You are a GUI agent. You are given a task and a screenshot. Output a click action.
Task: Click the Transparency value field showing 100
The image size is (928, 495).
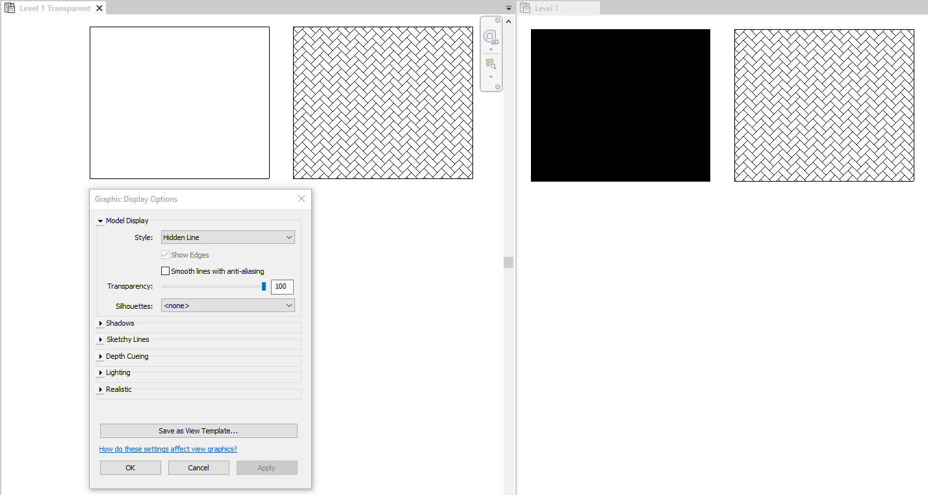tap(281, 286)
